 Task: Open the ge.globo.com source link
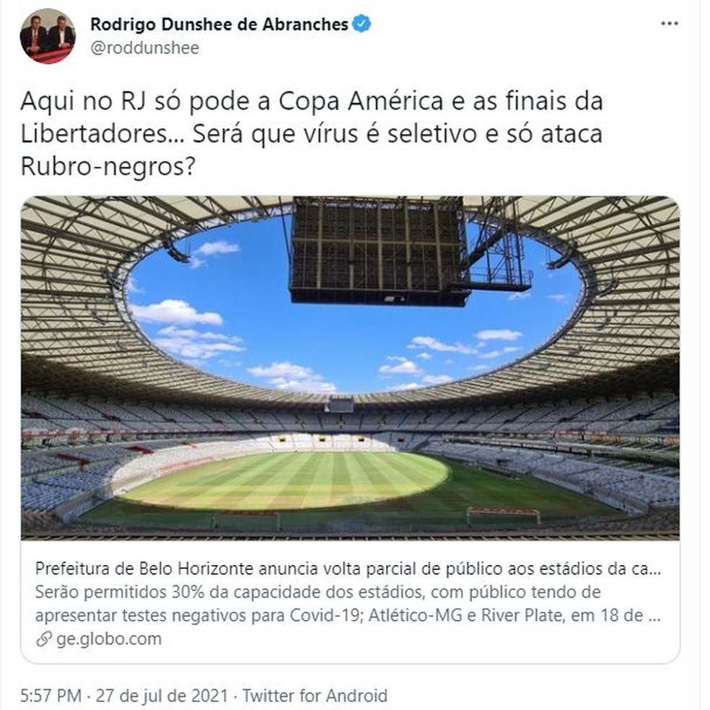(x=109, y=639)
